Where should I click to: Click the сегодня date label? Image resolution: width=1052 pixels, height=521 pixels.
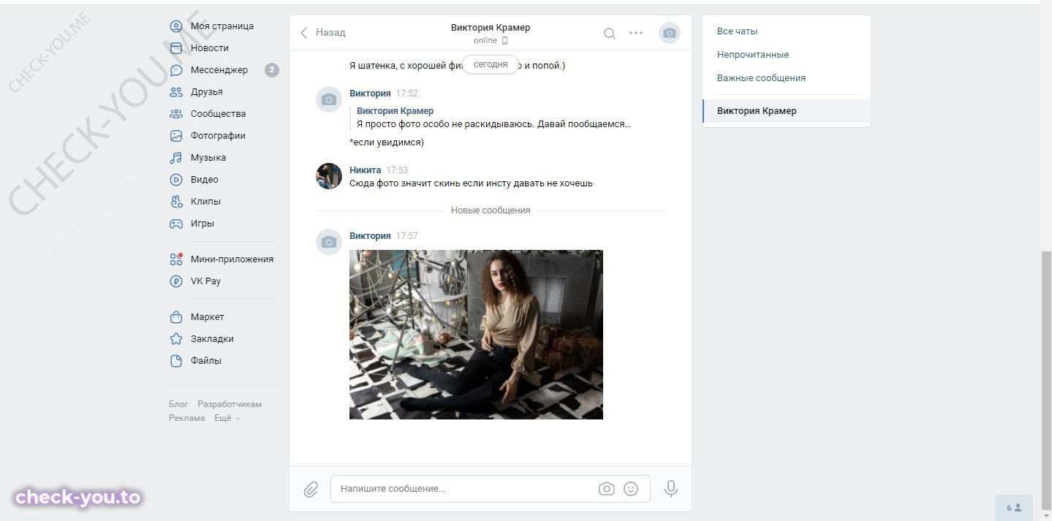pos(491,64)
